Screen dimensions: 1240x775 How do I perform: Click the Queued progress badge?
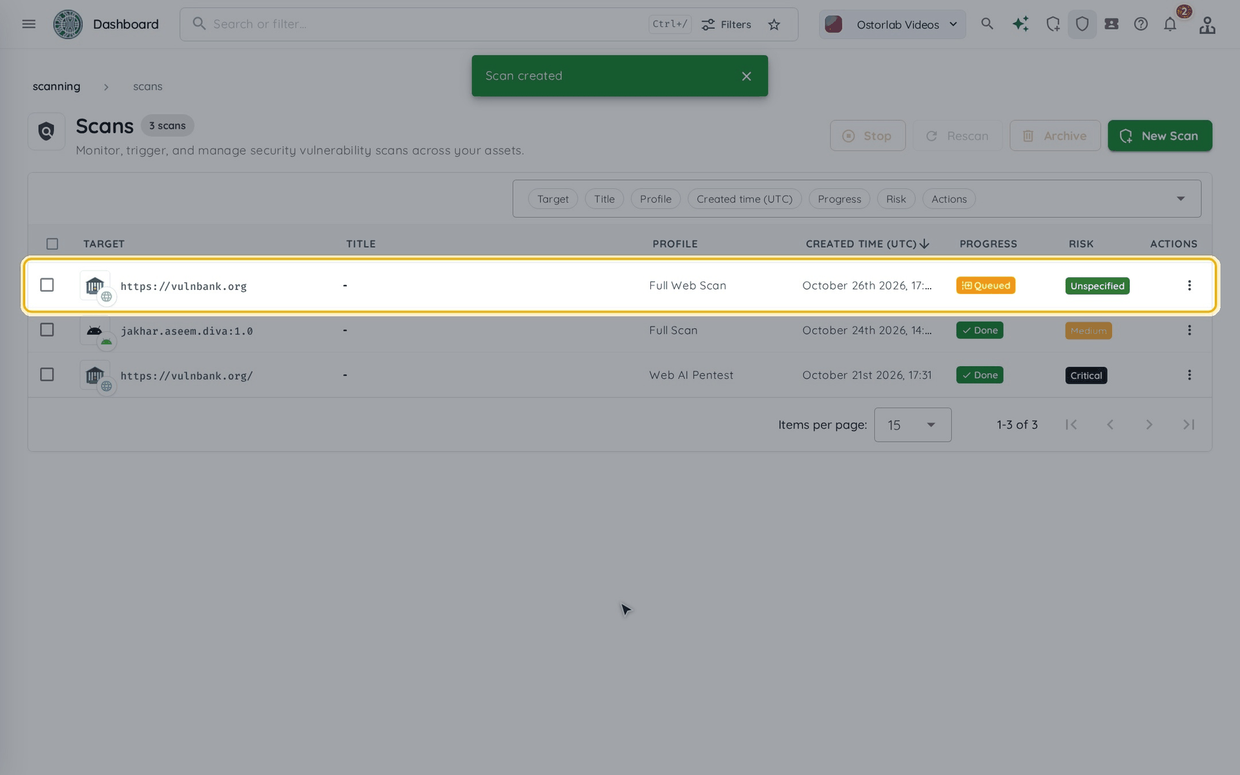986,285
